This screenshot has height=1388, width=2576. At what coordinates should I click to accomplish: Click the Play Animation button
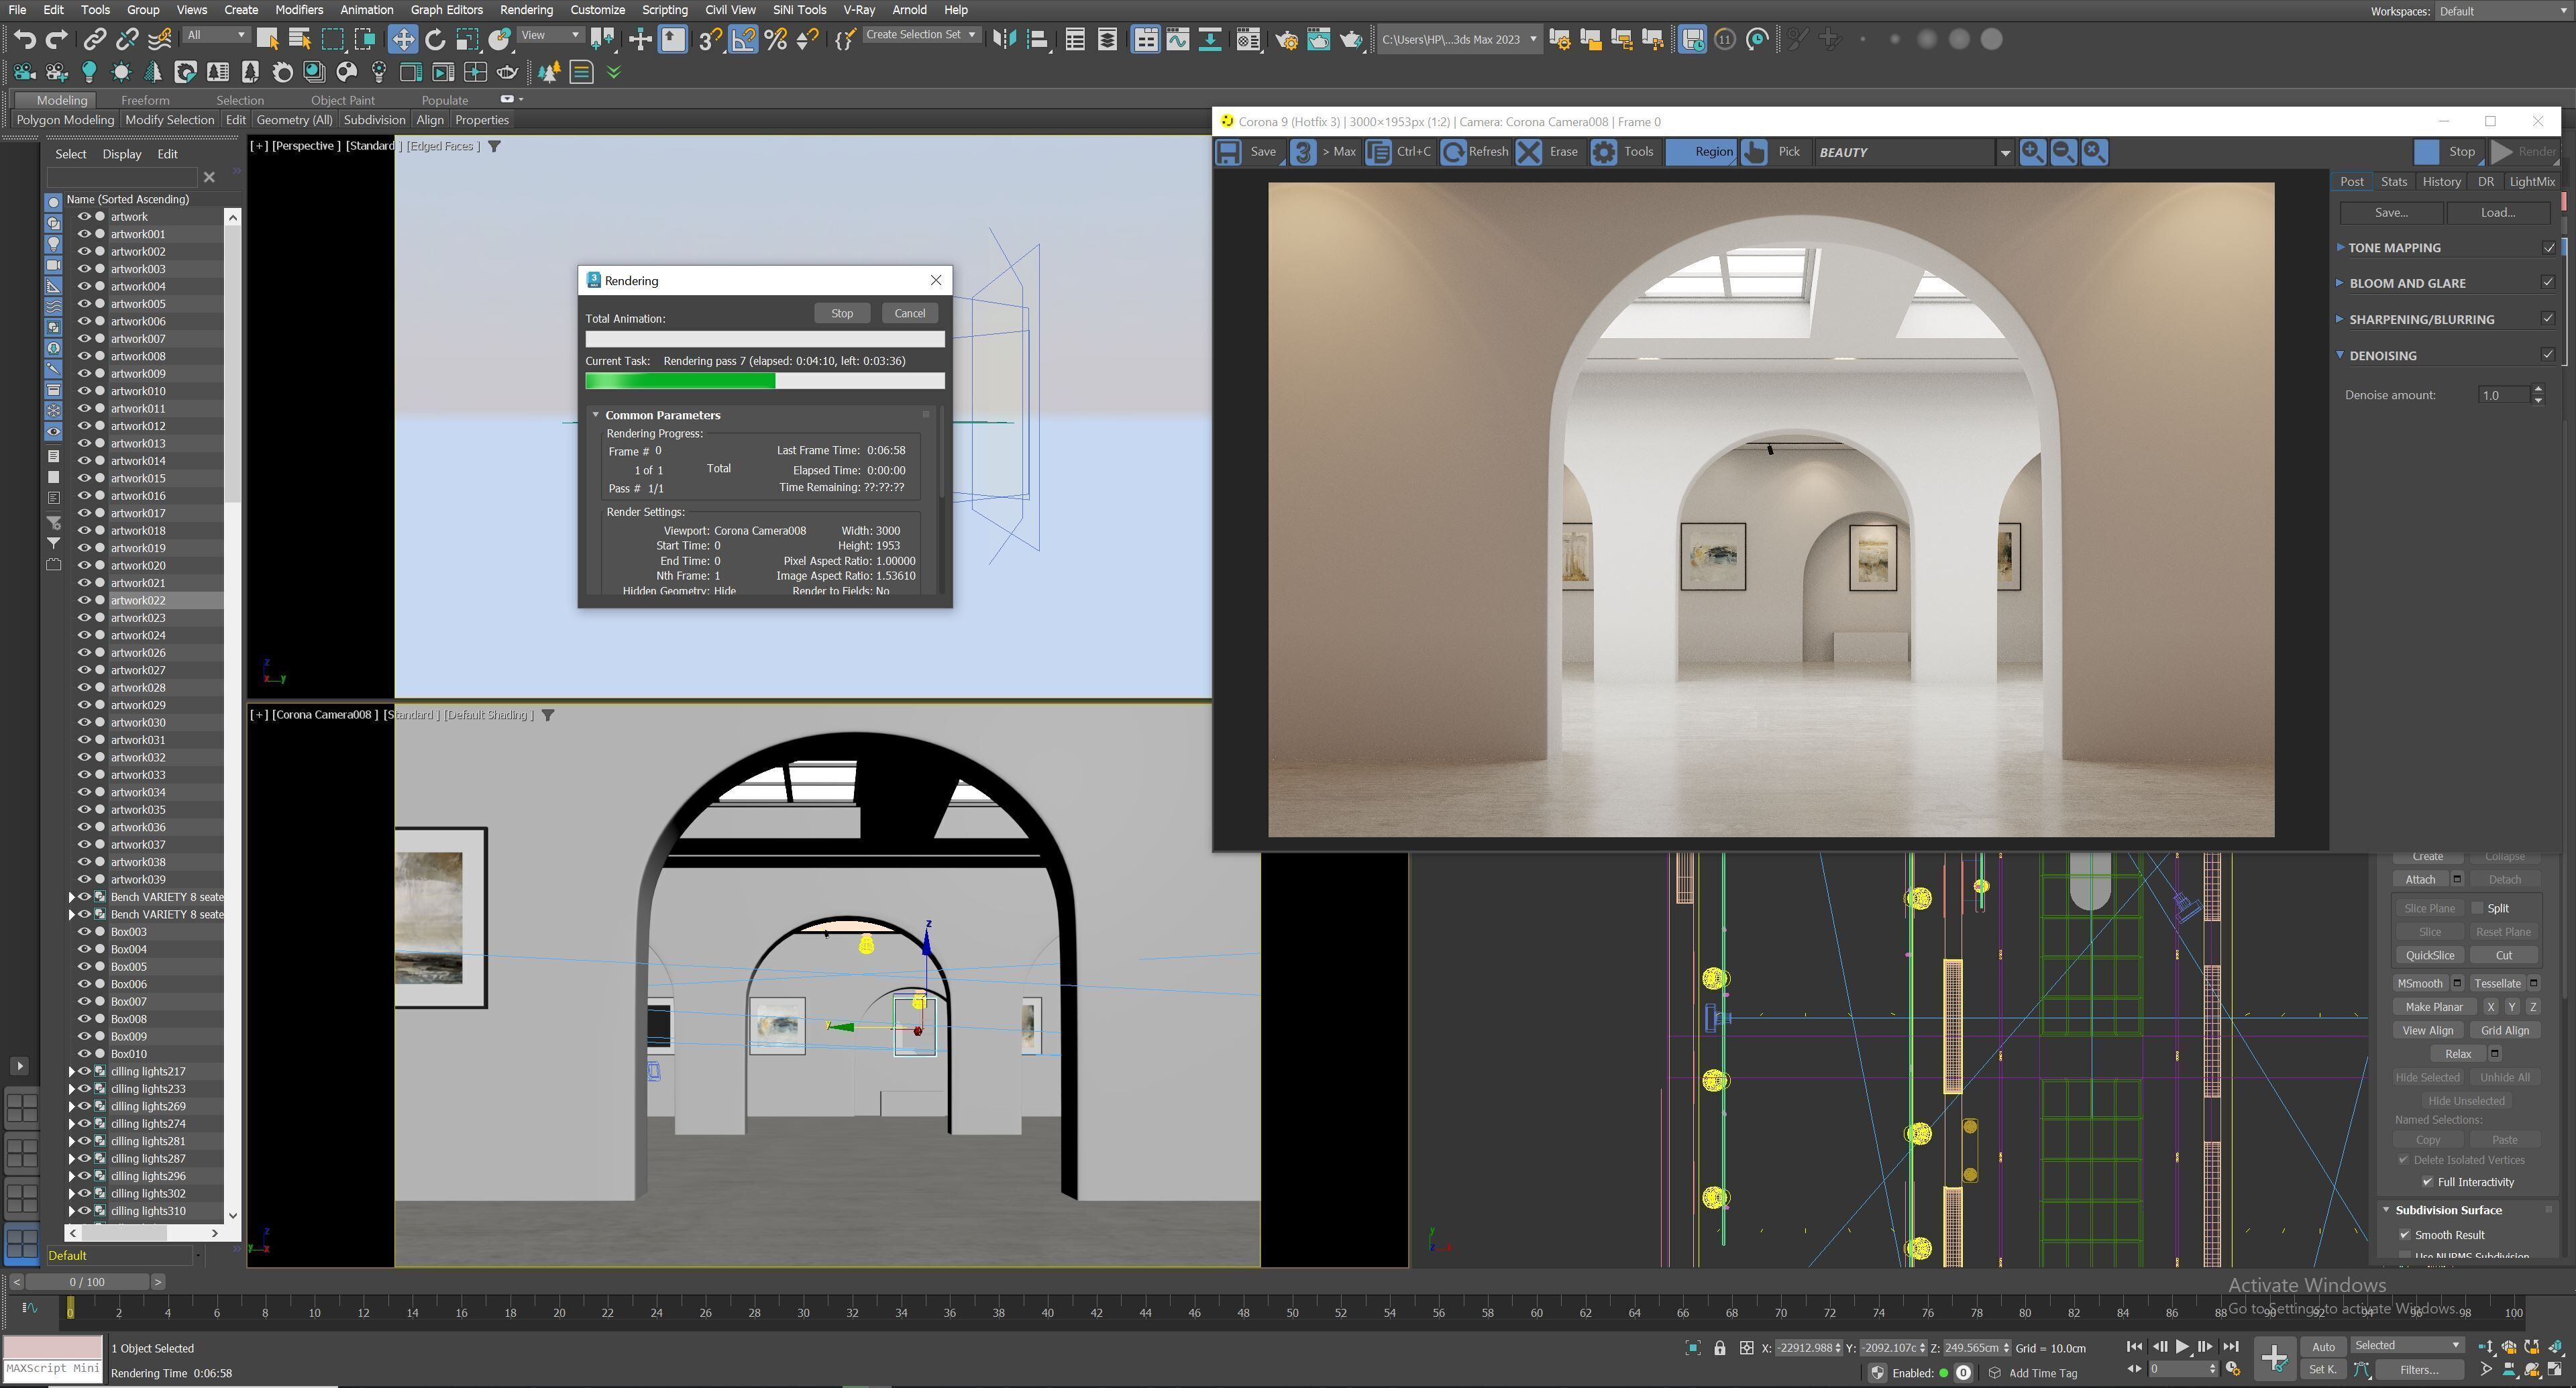click(2182, 1347)
